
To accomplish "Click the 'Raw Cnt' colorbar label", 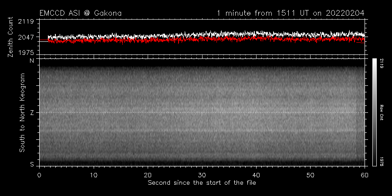I will [x=382, y=112].
